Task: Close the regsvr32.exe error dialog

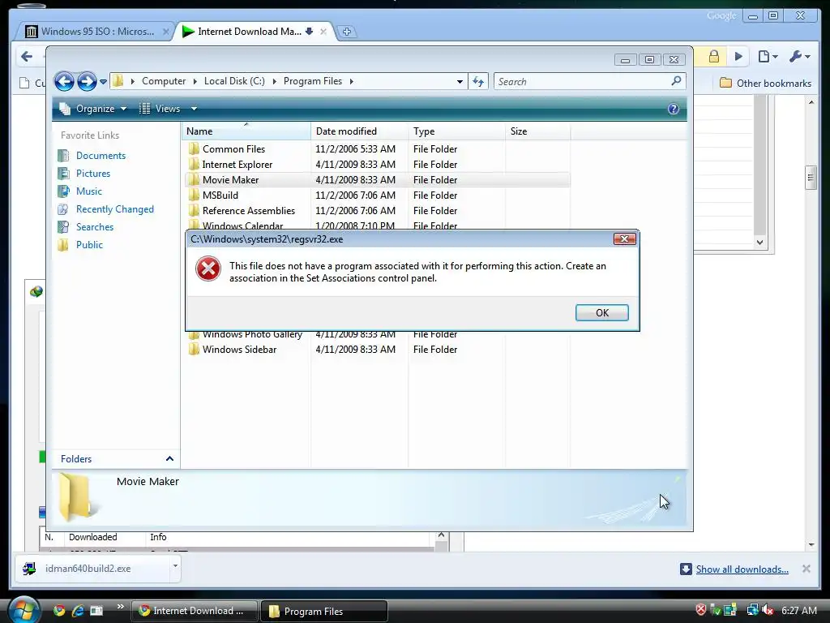Action: coord(624,239)
